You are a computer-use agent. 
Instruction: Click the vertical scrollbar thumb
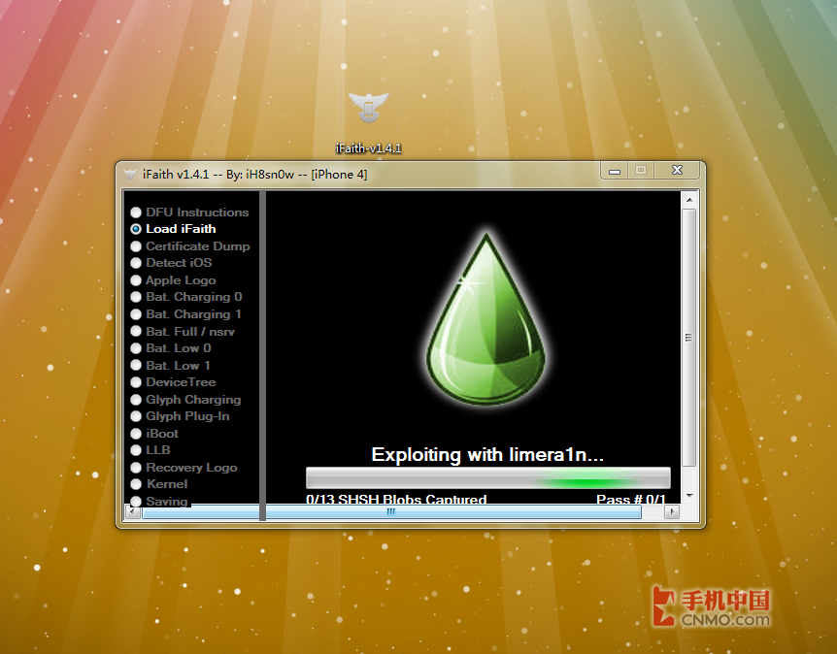click(689, 338)
